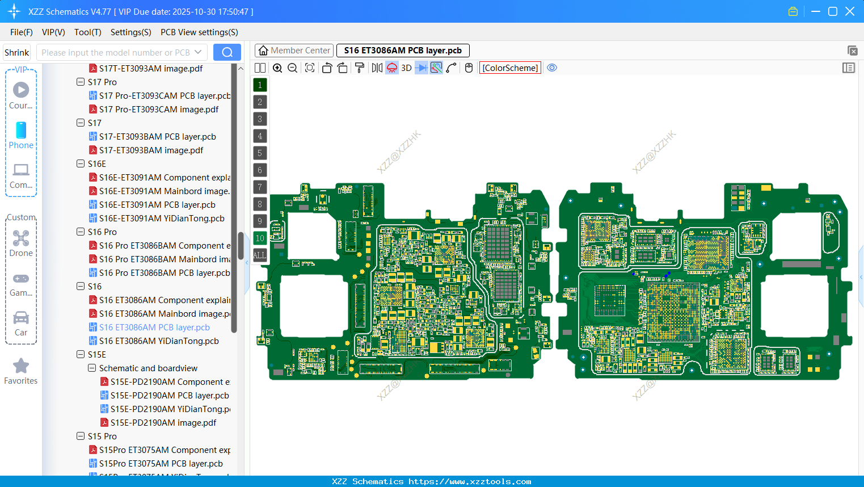The image size is (864, 487).
Task: Select PCB layer 10
Action: point(260,238)
